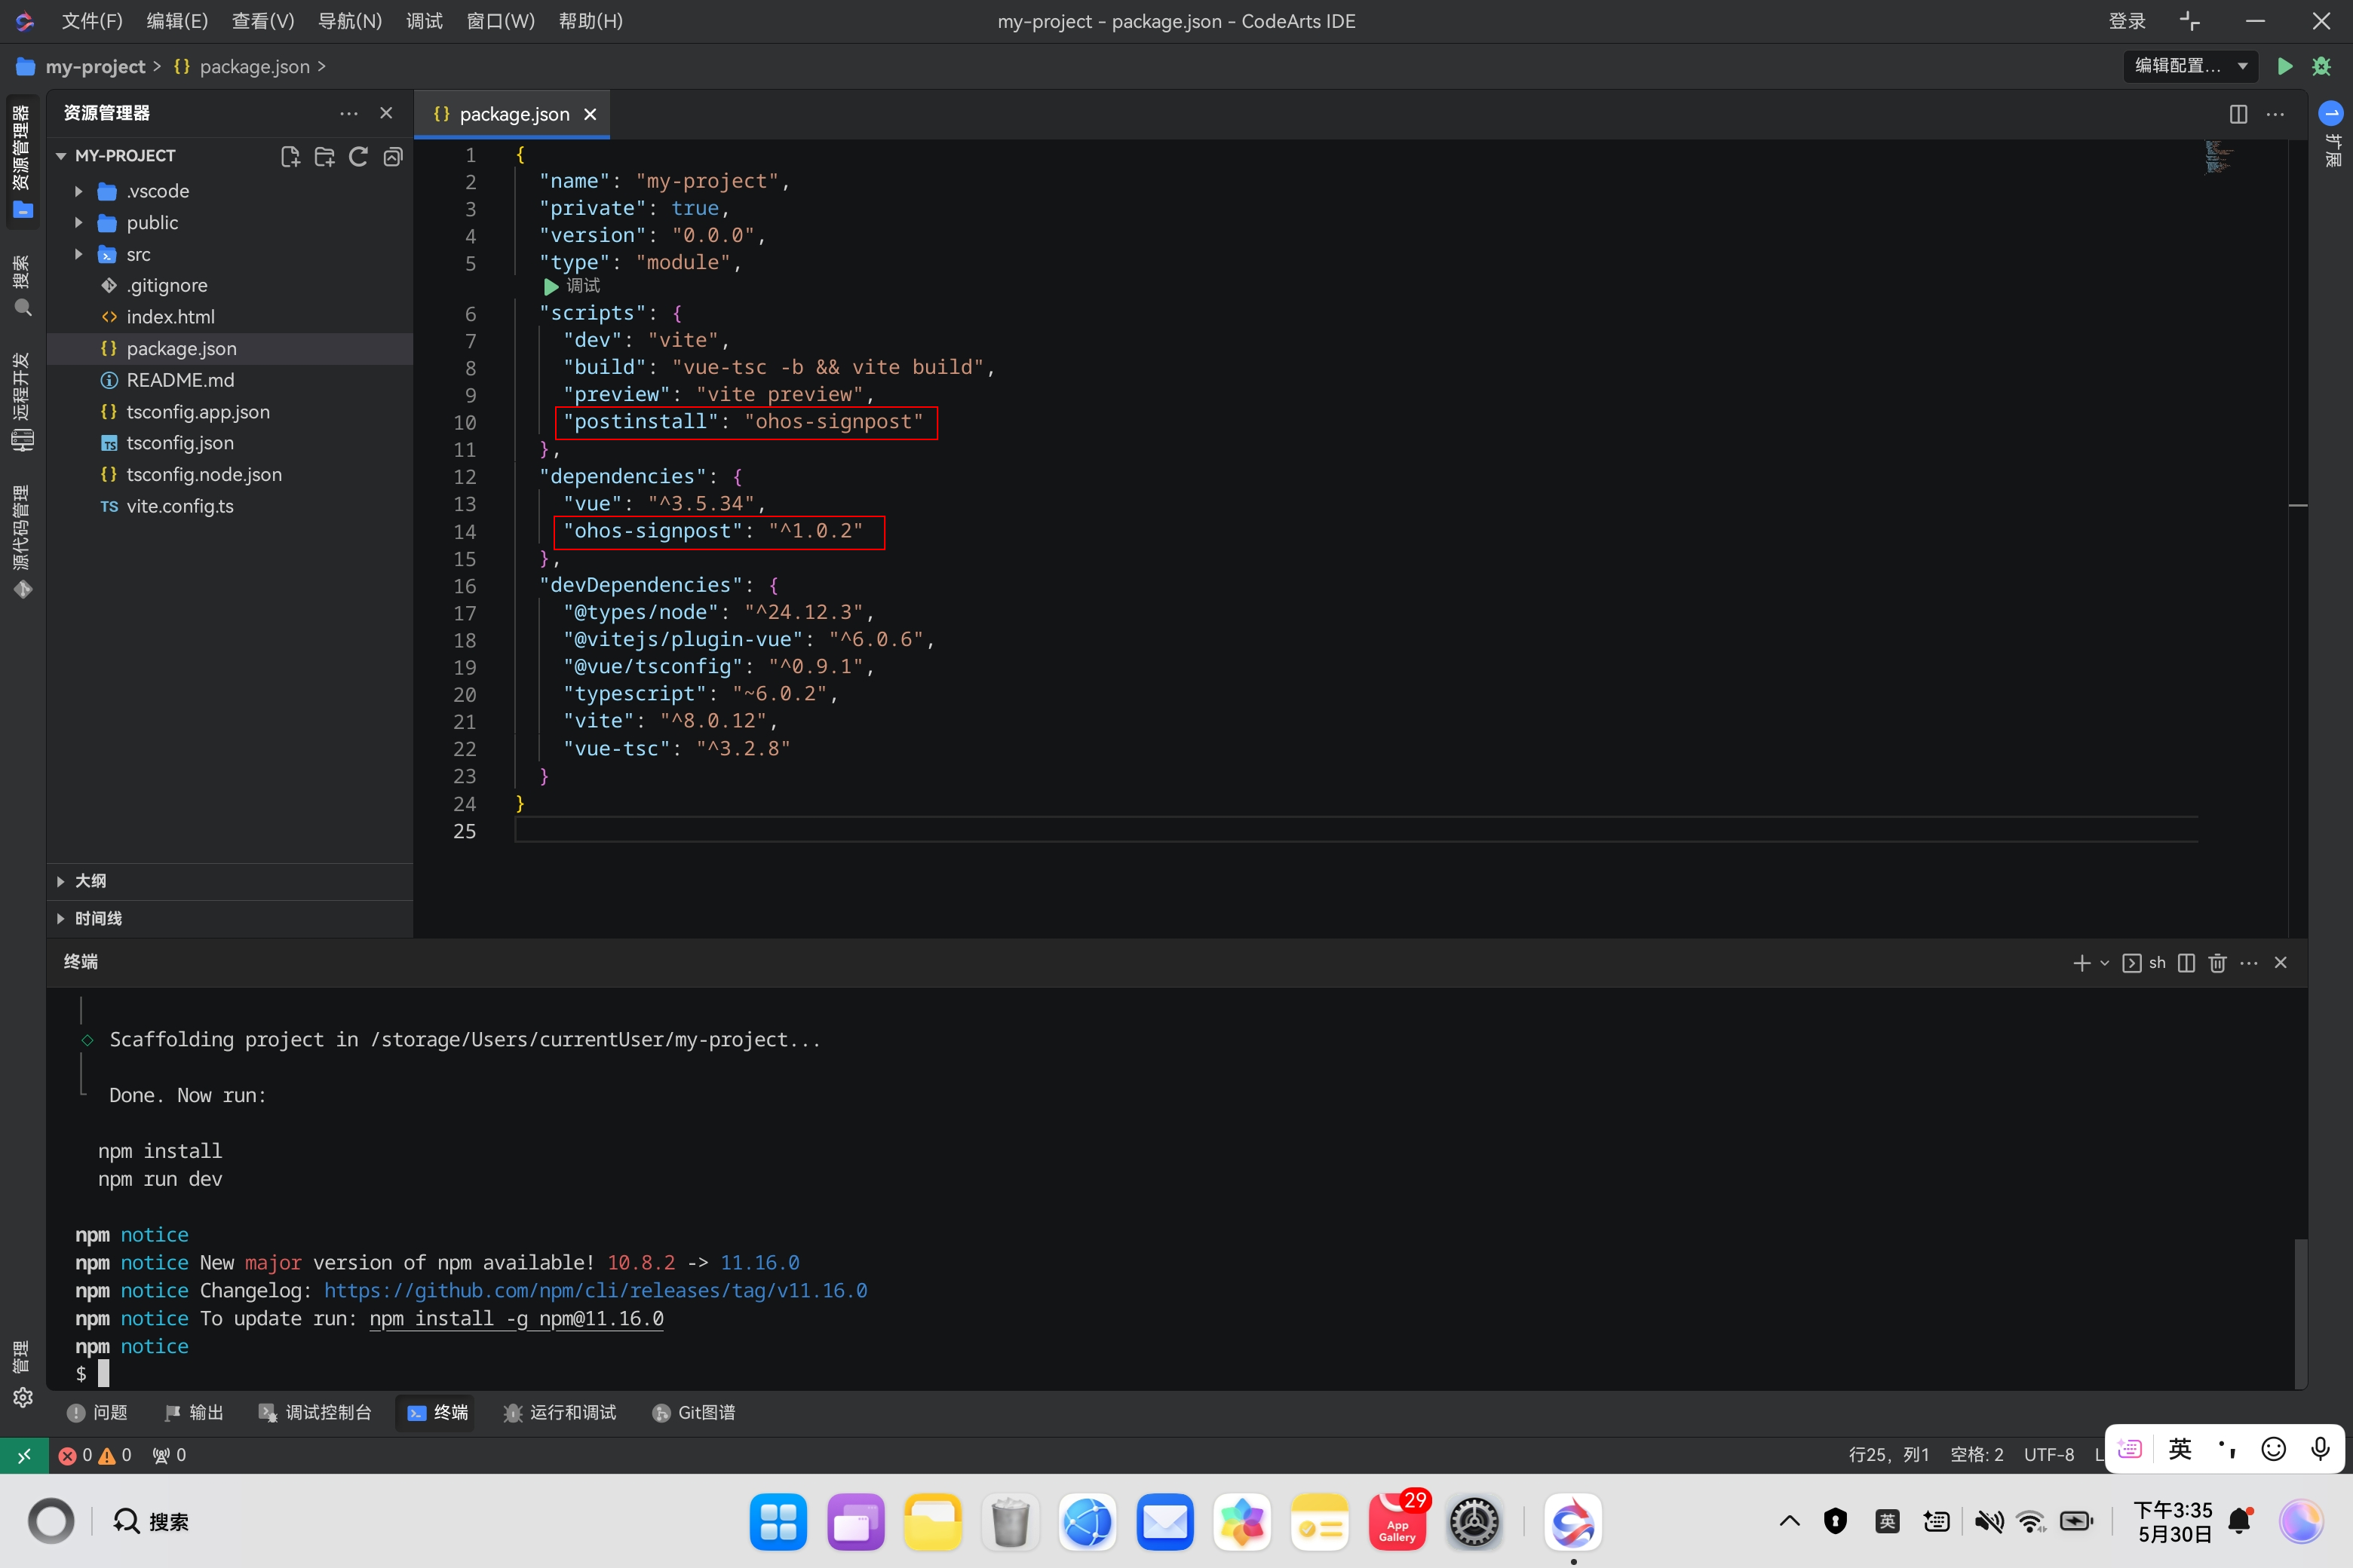Switch to the 问题 problems tab
The width and height of the screenshot is (2353, 1568).
(97, 1413)
